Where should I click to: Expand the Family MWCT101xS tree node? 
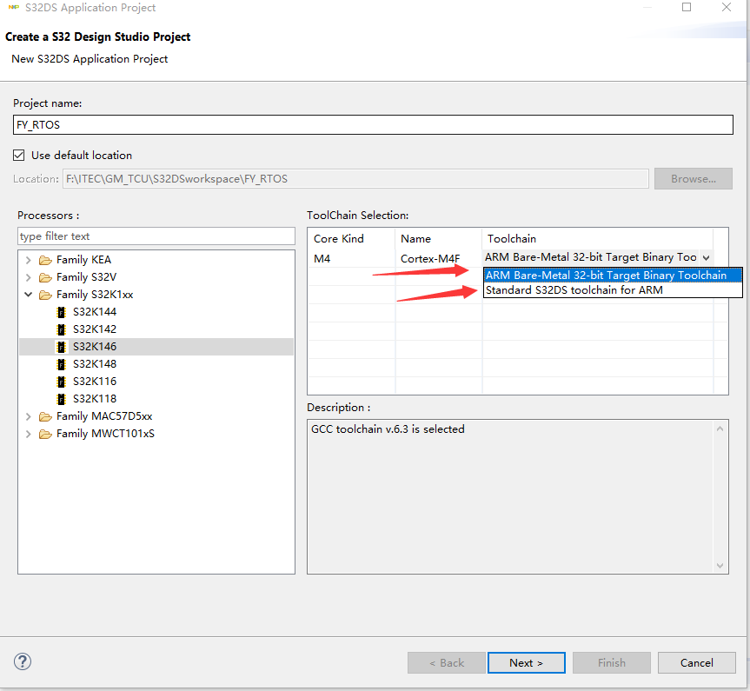[28, 434]
